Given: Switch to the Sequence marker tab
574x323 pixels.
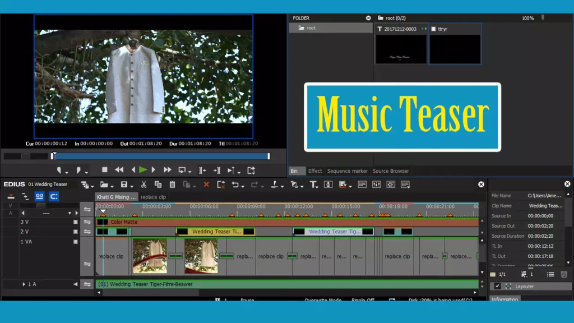Looking at the screenshot, I should (x=348, y=171).
